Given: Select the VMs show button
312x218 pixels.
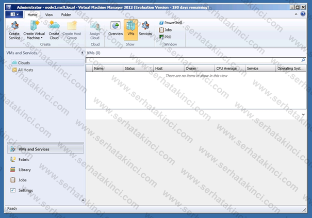Looking at the screenshot, I should (130, 30).
